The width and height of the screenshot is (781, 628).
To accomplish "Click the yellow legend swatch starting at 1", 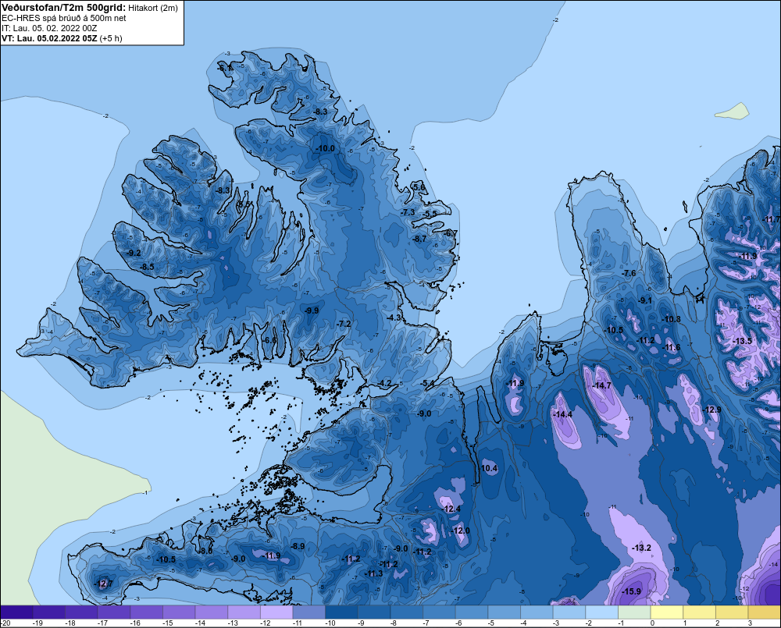I will point(699,612).
